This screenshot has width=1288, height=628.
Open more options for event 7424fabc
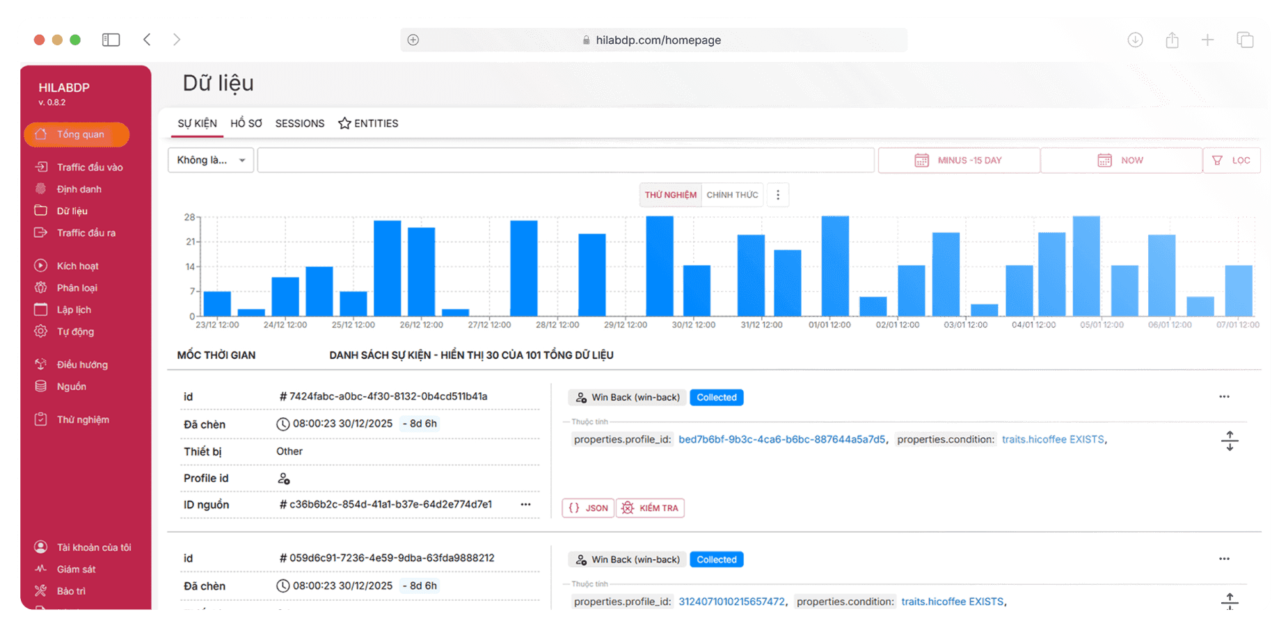1224,396
